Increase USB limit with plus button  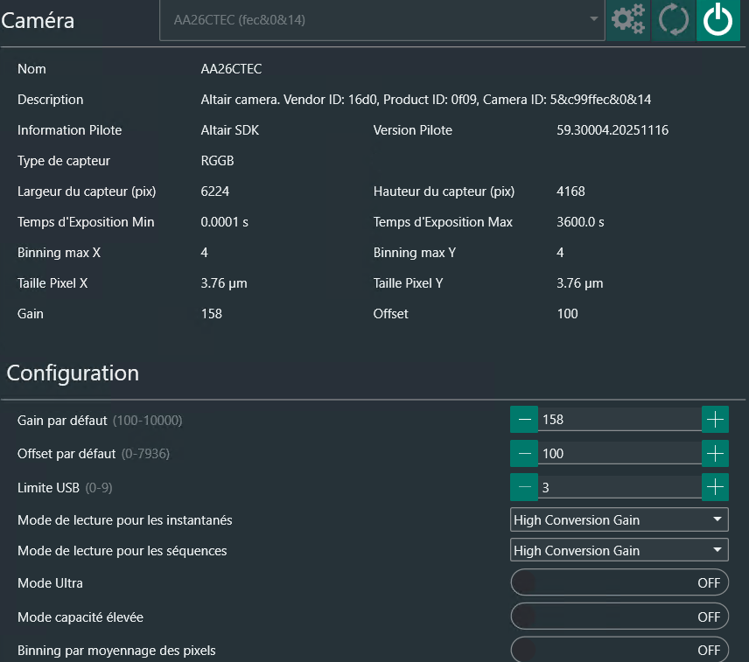(x=715, y=487)
